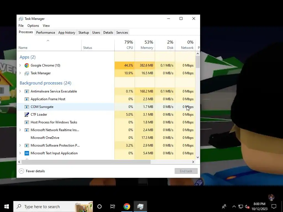Click the Background processes (24) header
283x212 pixels.
(46, 83)
